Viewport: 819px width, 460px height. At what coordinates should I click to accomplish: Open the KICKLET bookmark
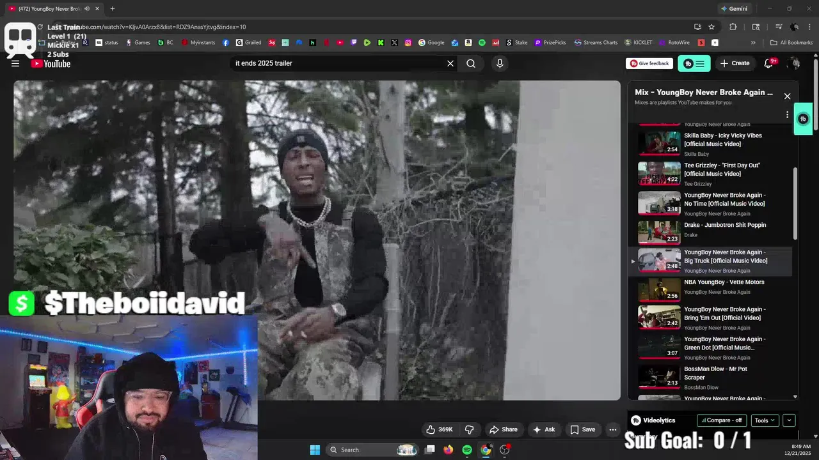click(x=639, y=43)
